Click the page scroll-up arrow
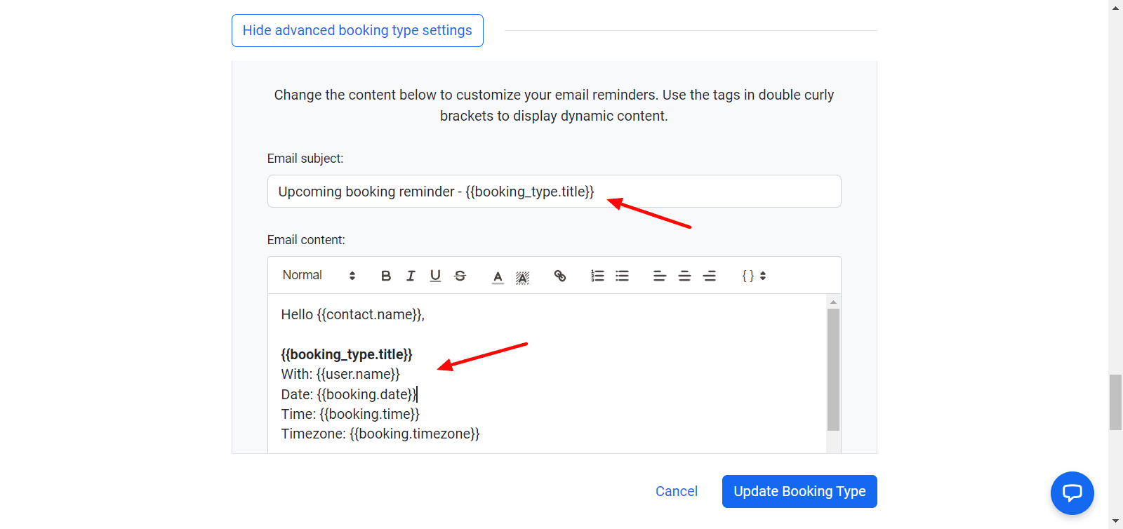Viewport: 1123px width, 529px height. [1115, 7]
